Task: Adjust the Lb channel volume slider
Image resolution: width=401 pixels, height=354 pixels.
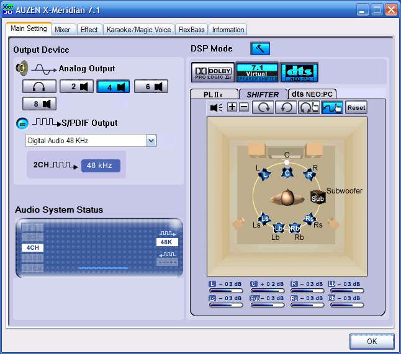Action: [347, 291]
